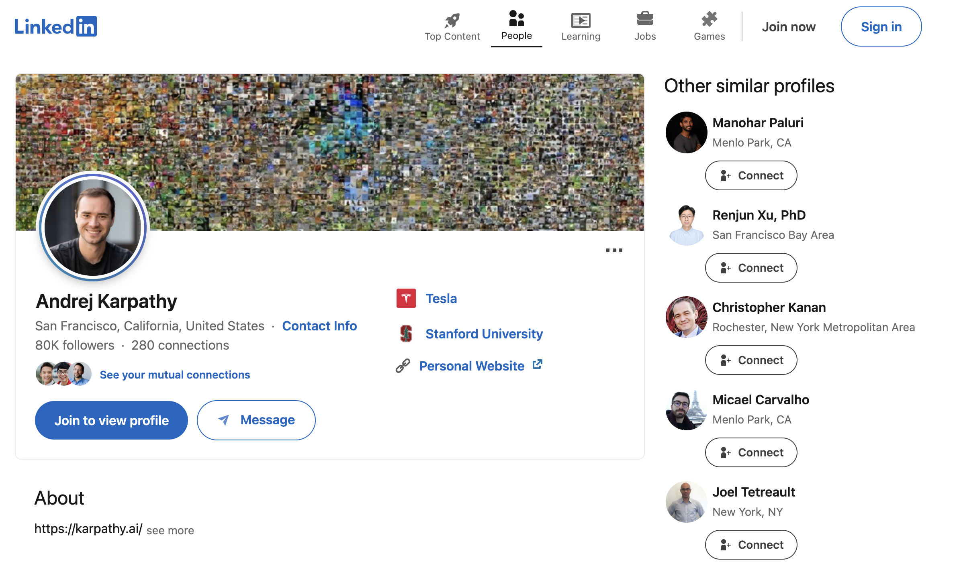Viewport: 957px width, 566px height.
Task: Open the Contact Info link
Action: [x=319, y=326]
